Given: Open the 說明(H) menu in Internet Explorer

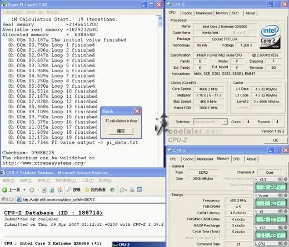Looking at the screenshot, I should (x=105, y=180).
